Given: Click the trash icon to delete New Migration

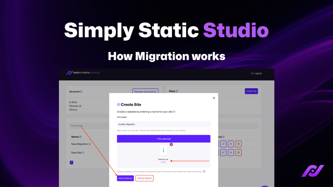Looking at the screenshot, I should 238,144.
